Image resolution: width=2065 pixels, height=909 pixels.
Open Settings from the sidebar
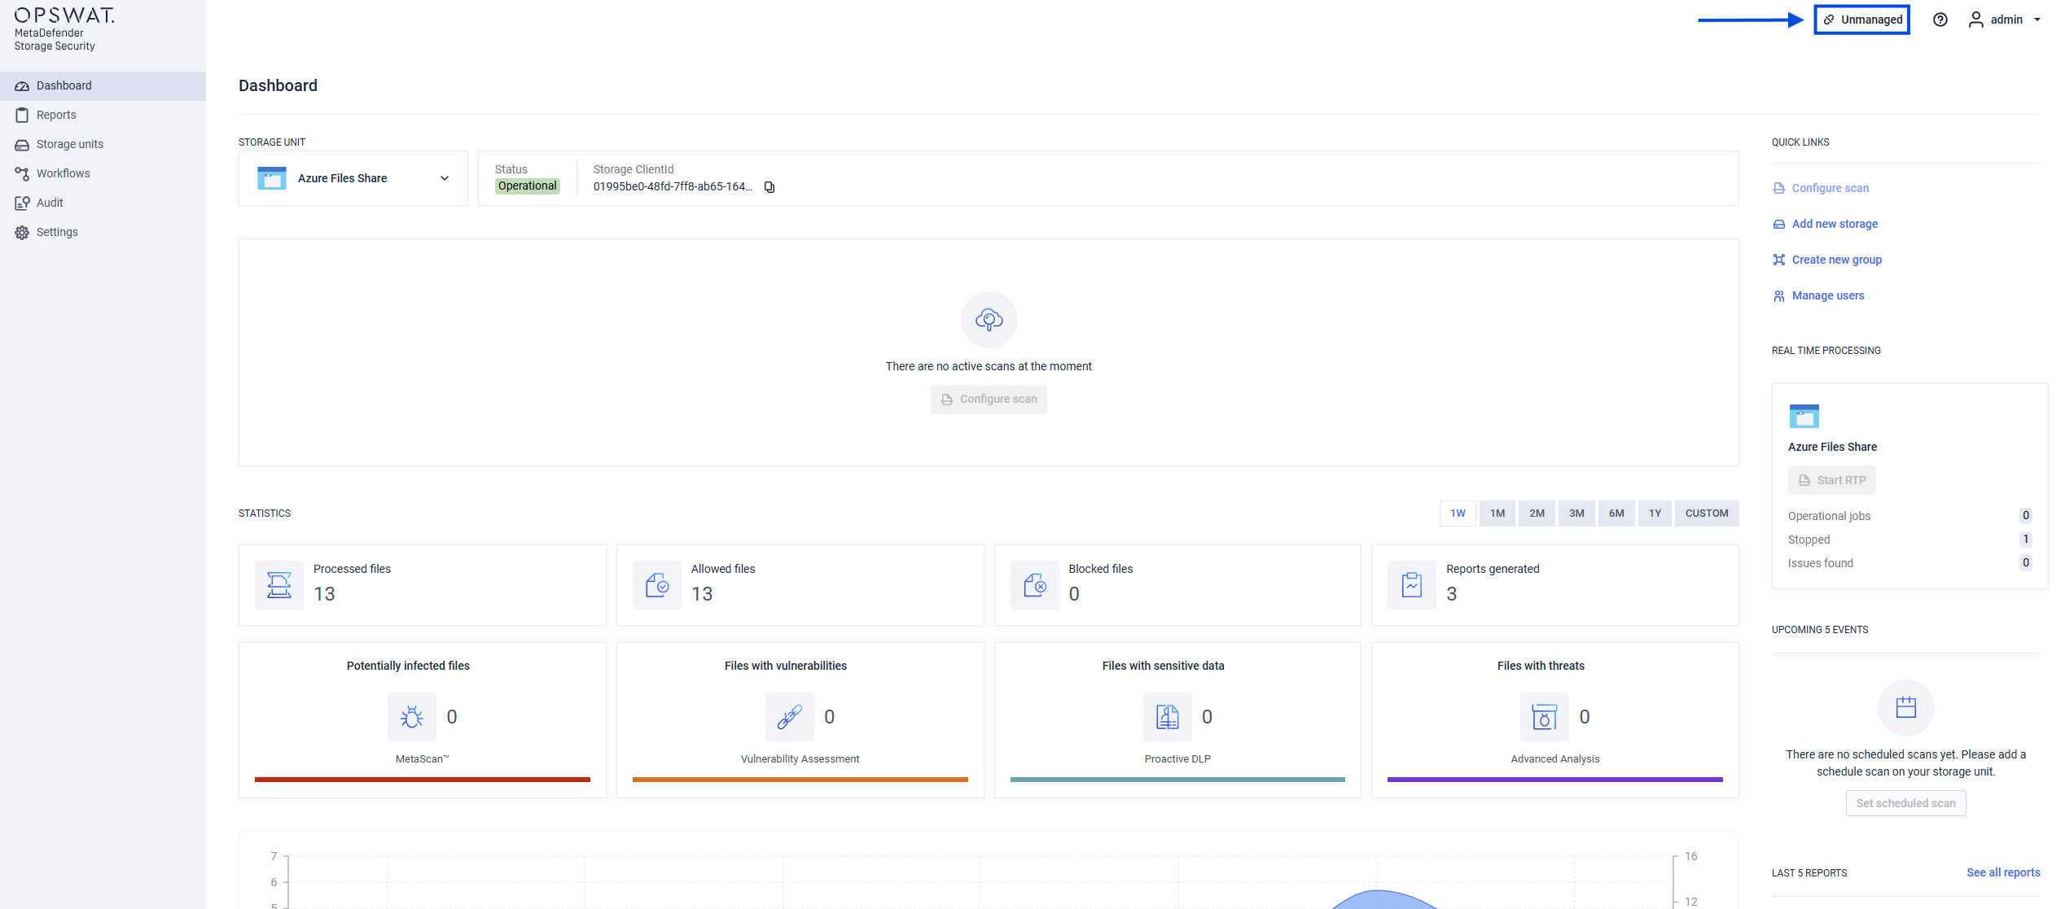[103, 232]
